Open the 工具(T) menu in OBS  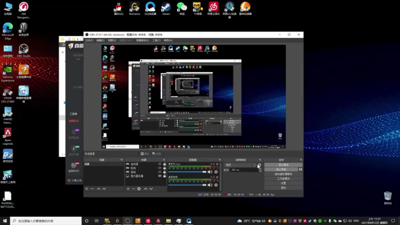click(156, 40)
